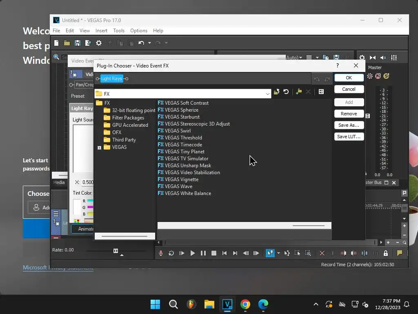Image resolution: width=418 pixels, height=314 pixels.
Task: Select the Selection Edit tool
Action: click(x=297, y=253)
